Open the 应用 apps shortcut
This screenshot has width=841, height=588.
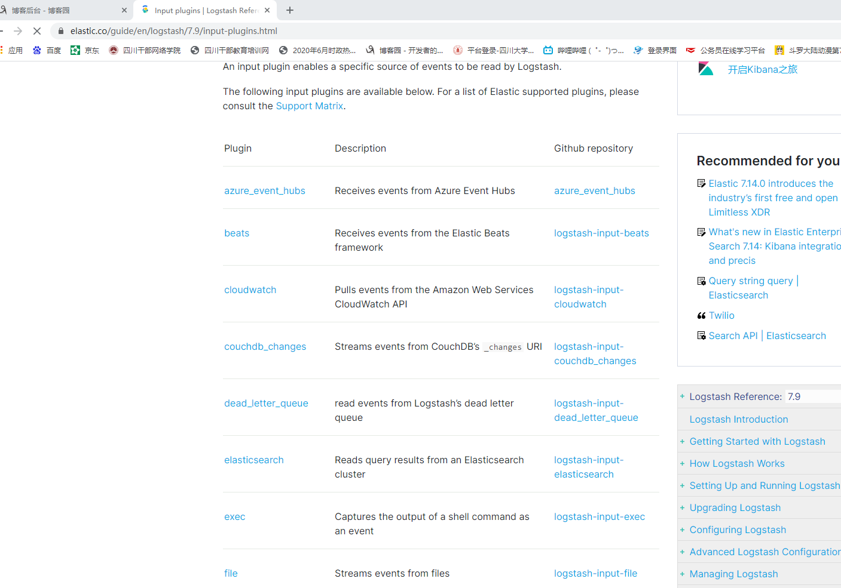pyautogui.click(x=12, y=50)
